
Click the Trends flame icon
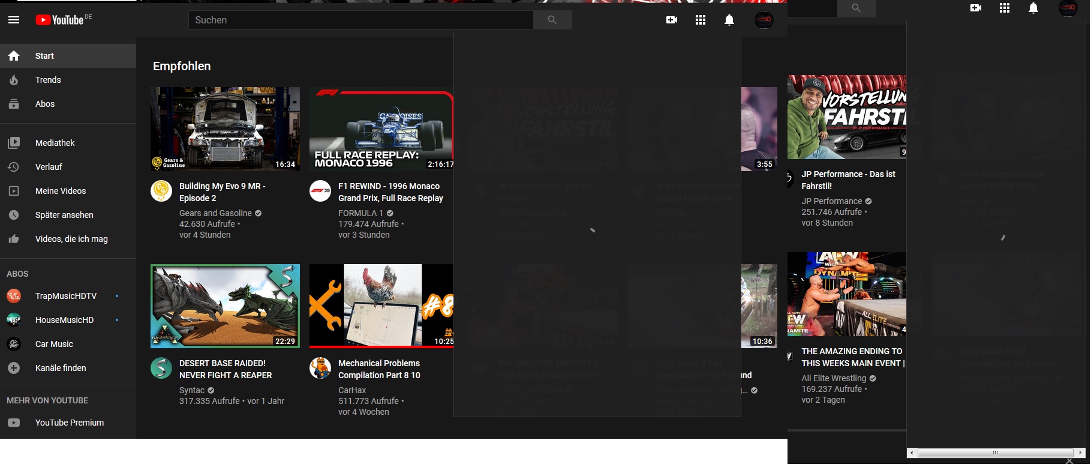[x=14, y=80]
